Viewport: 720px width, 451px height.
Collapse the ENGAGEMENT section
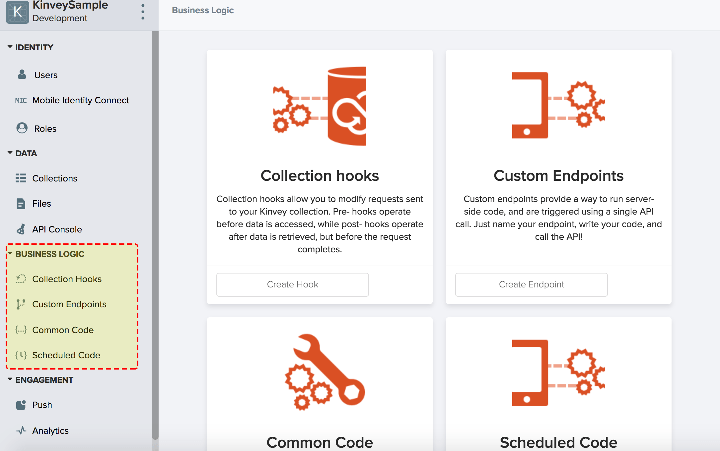pyautogui.click(x=10, y=379)
